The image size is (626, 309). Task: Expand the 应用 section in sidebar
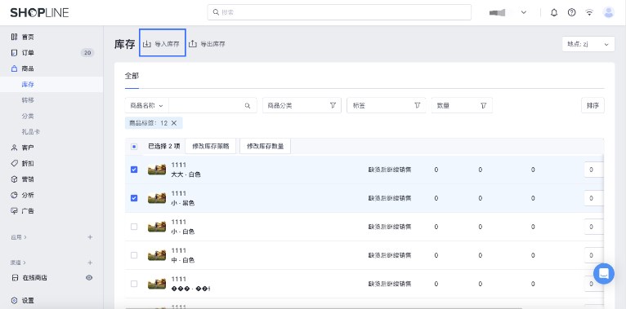pyautogui.click(x=19, y=237)
